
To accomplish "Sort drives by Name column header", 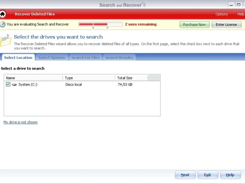I will coord(33,78).
